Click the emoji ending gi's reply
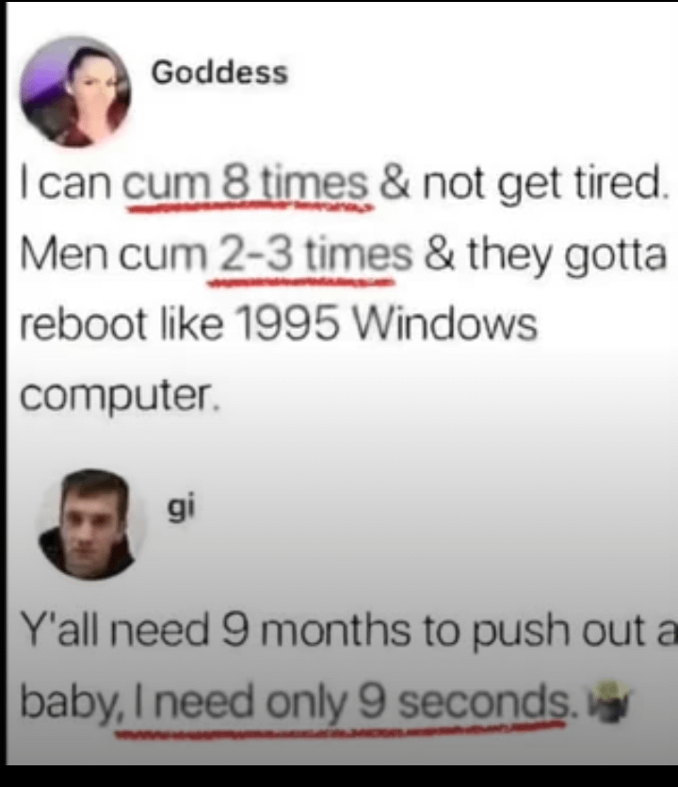This screenshot has width=678, height=787. [x=610, y=700]
